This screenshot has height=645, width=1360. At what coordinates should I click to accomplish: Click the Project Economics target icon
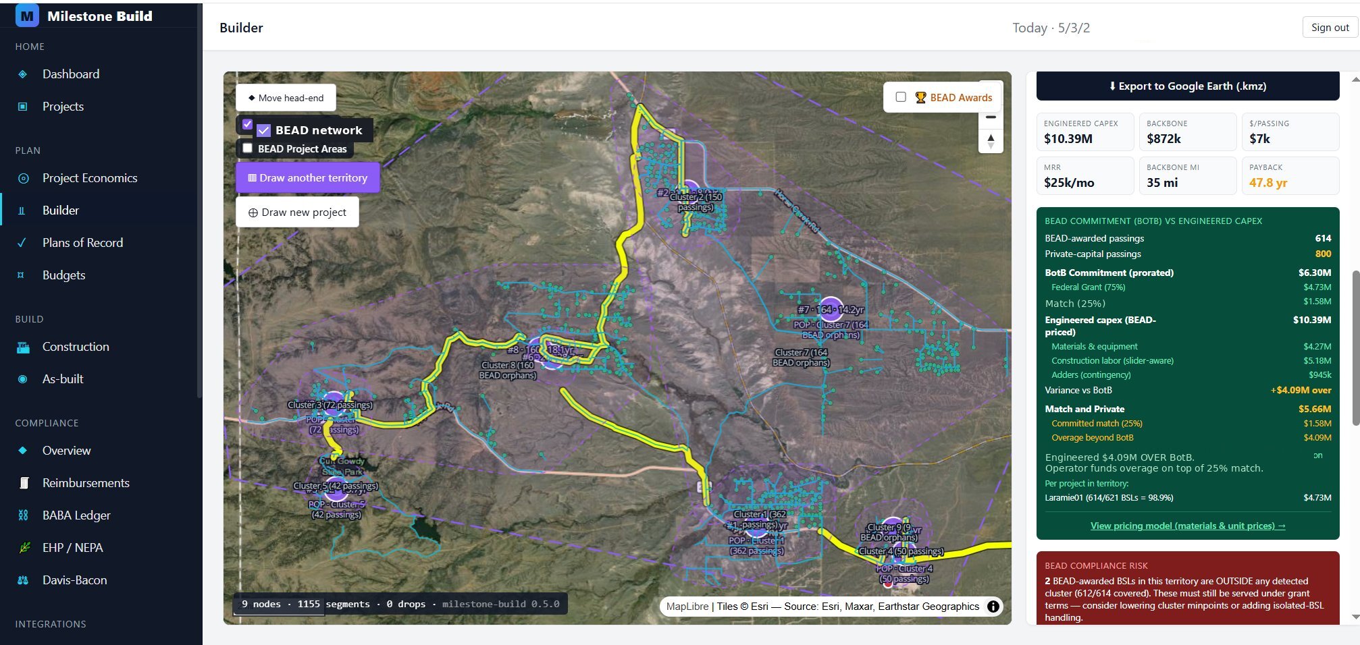(x=23, y=178)
